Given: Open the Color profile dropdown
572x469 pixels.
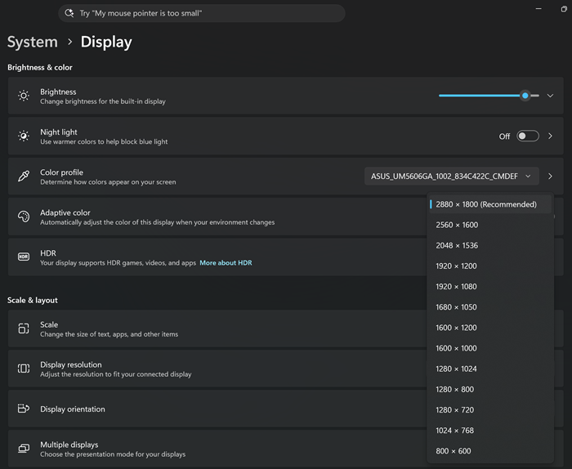Looking at the screenshot, I should (452, 176).
